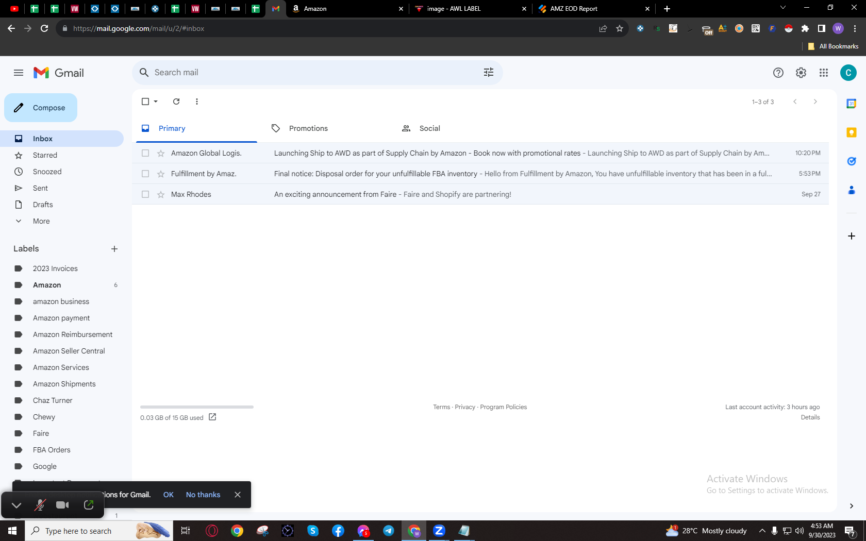Star the Max Rhodes email
This screenshot has width=866, height=541.
(x=161, y=194)
